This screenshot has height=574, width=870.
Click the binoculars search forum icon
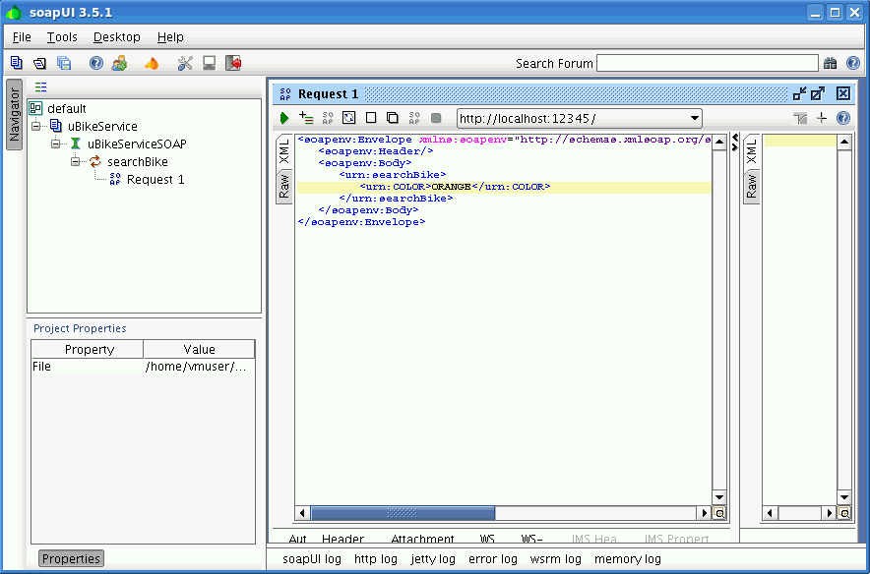(x=830, y=63)
